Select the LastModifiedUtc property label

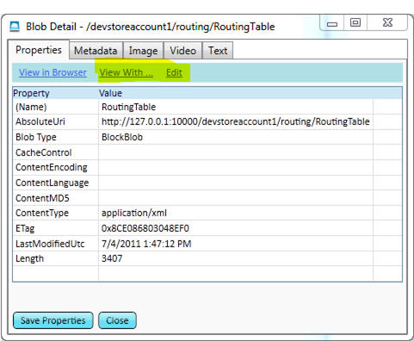tap(50, 244)
